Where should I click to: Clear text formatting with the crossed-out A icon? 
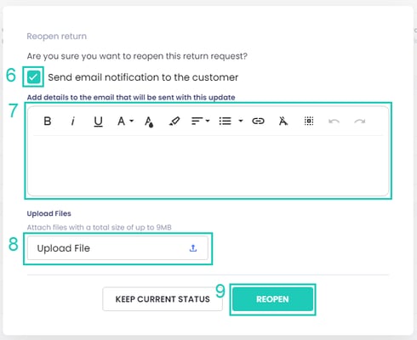click(x=283, y=122)
